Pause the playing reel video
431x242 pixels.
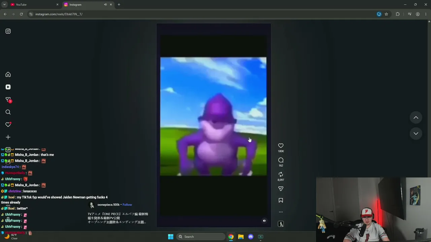pos(213,125)
